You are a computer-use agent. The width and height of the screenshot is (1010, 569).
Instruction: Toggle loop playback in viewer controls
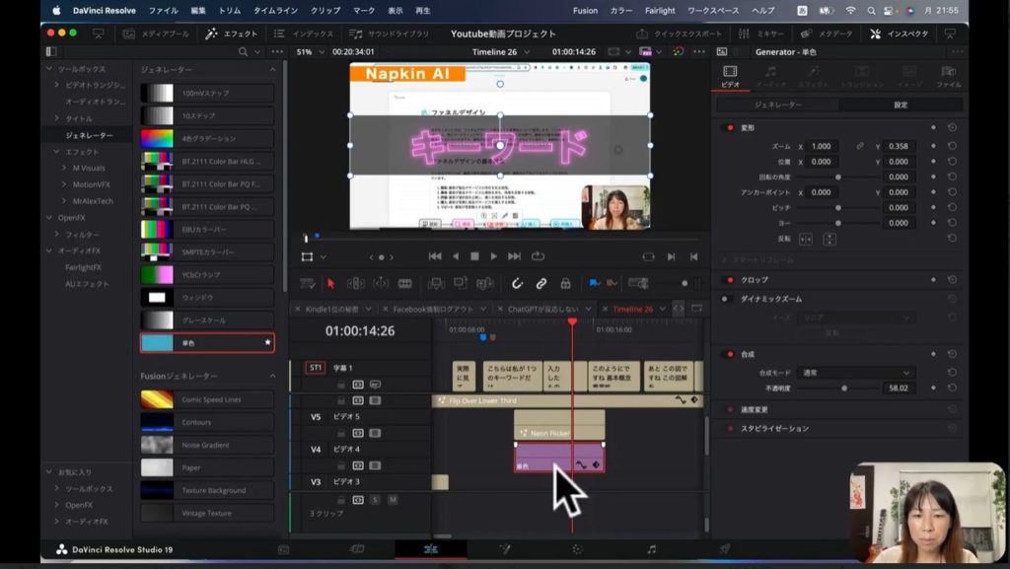[x=538, y=256]
